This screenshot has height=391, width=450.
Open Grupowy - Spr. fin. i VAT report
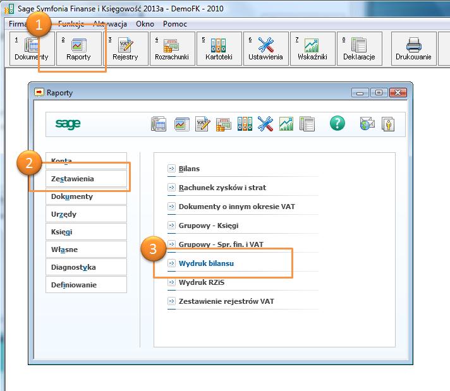pyautogui.click(x=221, y=244)
